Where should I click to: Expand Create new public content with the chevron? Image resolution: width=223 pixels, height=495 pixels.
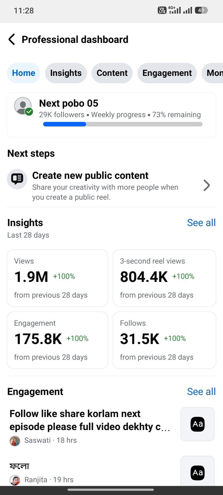[x=207, y=185]
